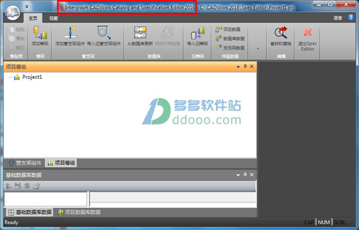Screen dimensions: 359x230
Task: Click the 剪切 cut button in clipboard group
Action: coord(17,48)
